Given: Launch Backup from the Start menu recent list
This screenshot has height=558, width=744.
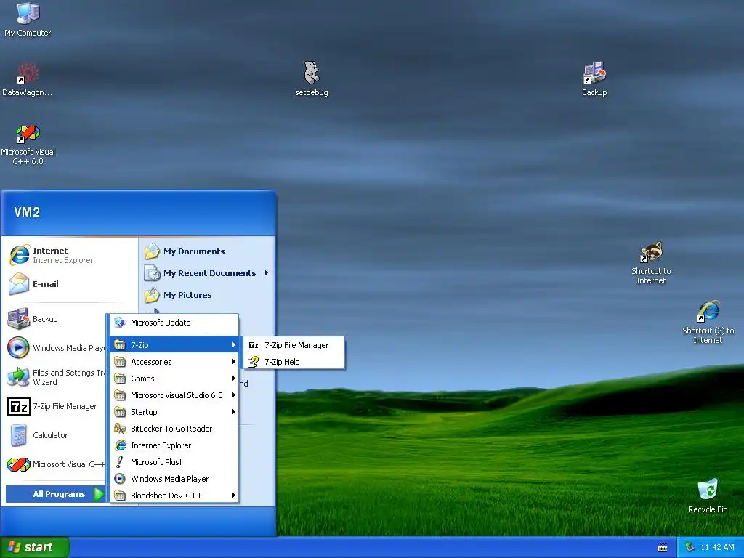Looking at the screenshot, I should click(x=56, y=319).
